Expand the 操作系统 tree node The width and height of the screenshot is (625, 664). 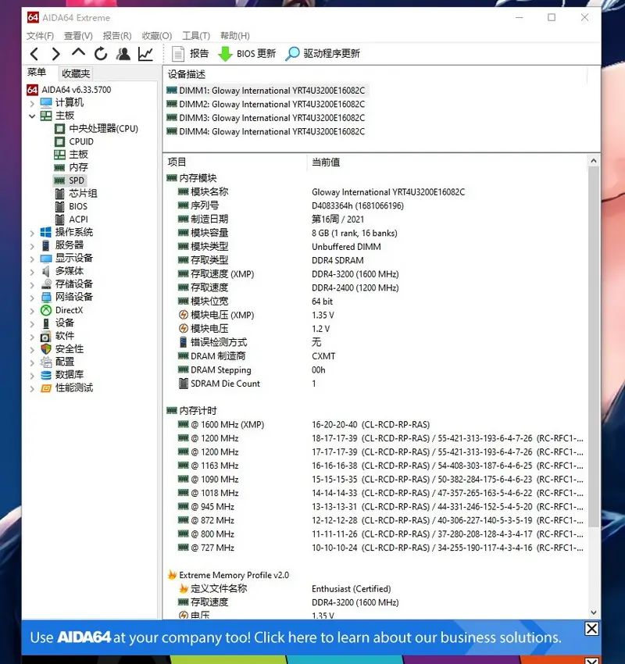[x=32, y=233]
